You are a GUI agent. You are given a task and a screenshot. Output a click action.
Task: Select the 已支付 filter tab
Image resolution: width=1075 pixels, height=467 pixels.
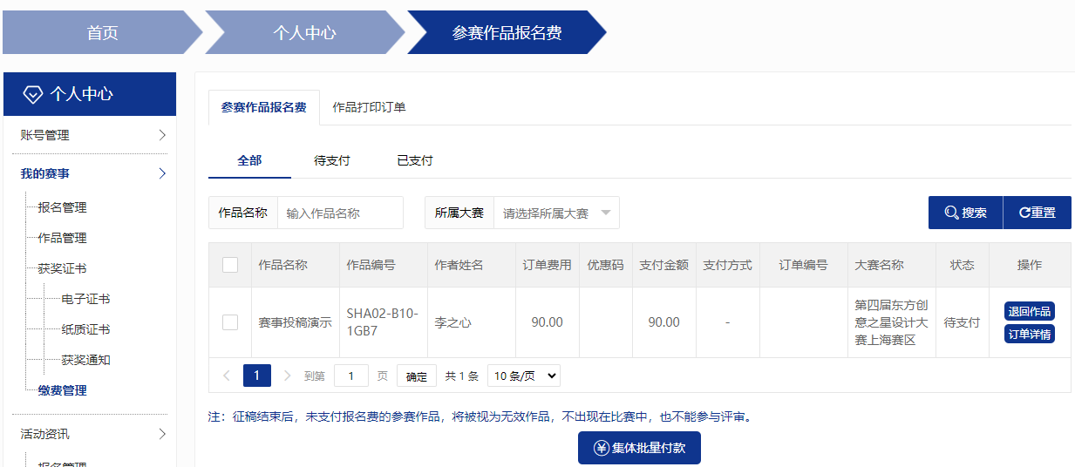tap(415, 160)
